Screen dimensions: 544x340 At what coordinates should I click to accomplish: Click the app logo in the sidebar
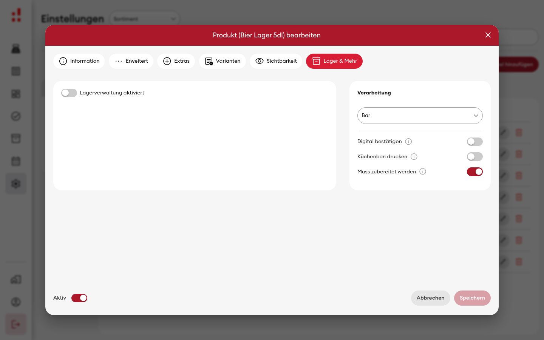16,15
